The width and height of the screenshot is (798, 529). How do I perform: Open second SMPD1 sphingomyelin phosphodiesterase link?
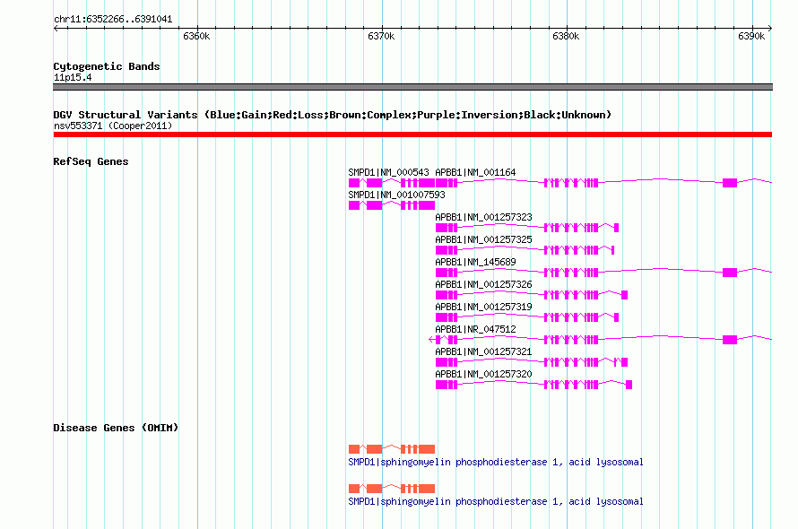[496, 501]
